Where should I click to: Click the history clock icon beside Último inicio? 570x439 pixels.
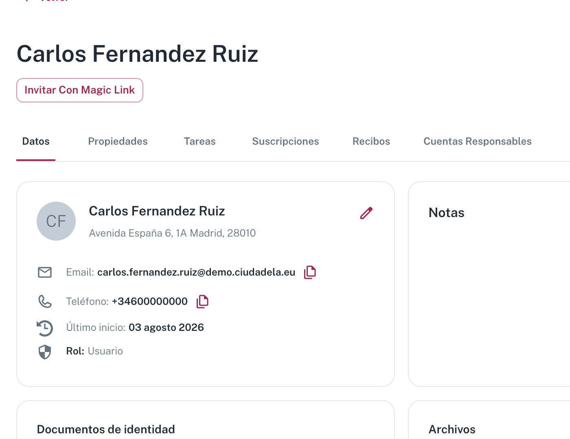(x=45, y=328)
